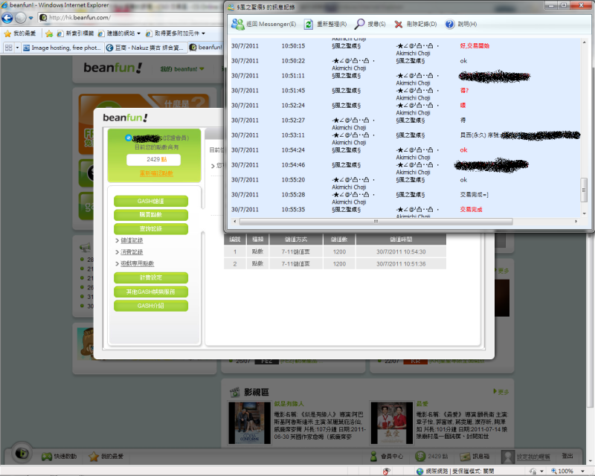Click the 30/7/2011 10:54:30 top-up time cell
Viewport: 595px width, 476px height.
point(401,251)
